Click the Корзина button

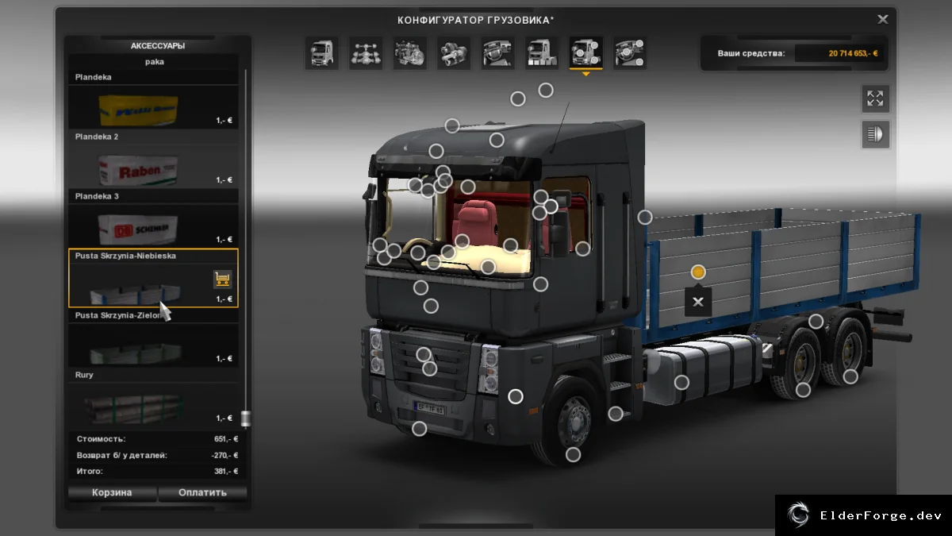[112, 492]
